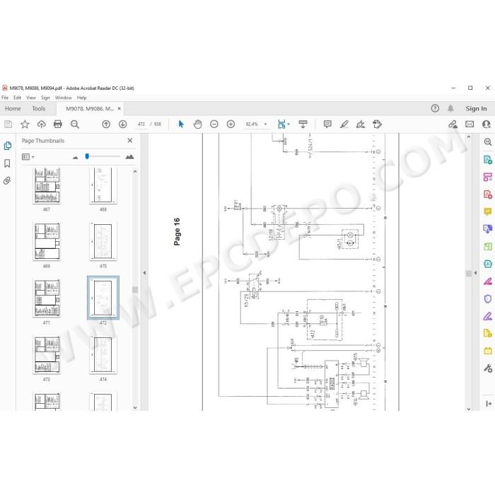Click reduce thumbnail size icon
The width and height of the screenshot is (495, 495).
[75, 157]
